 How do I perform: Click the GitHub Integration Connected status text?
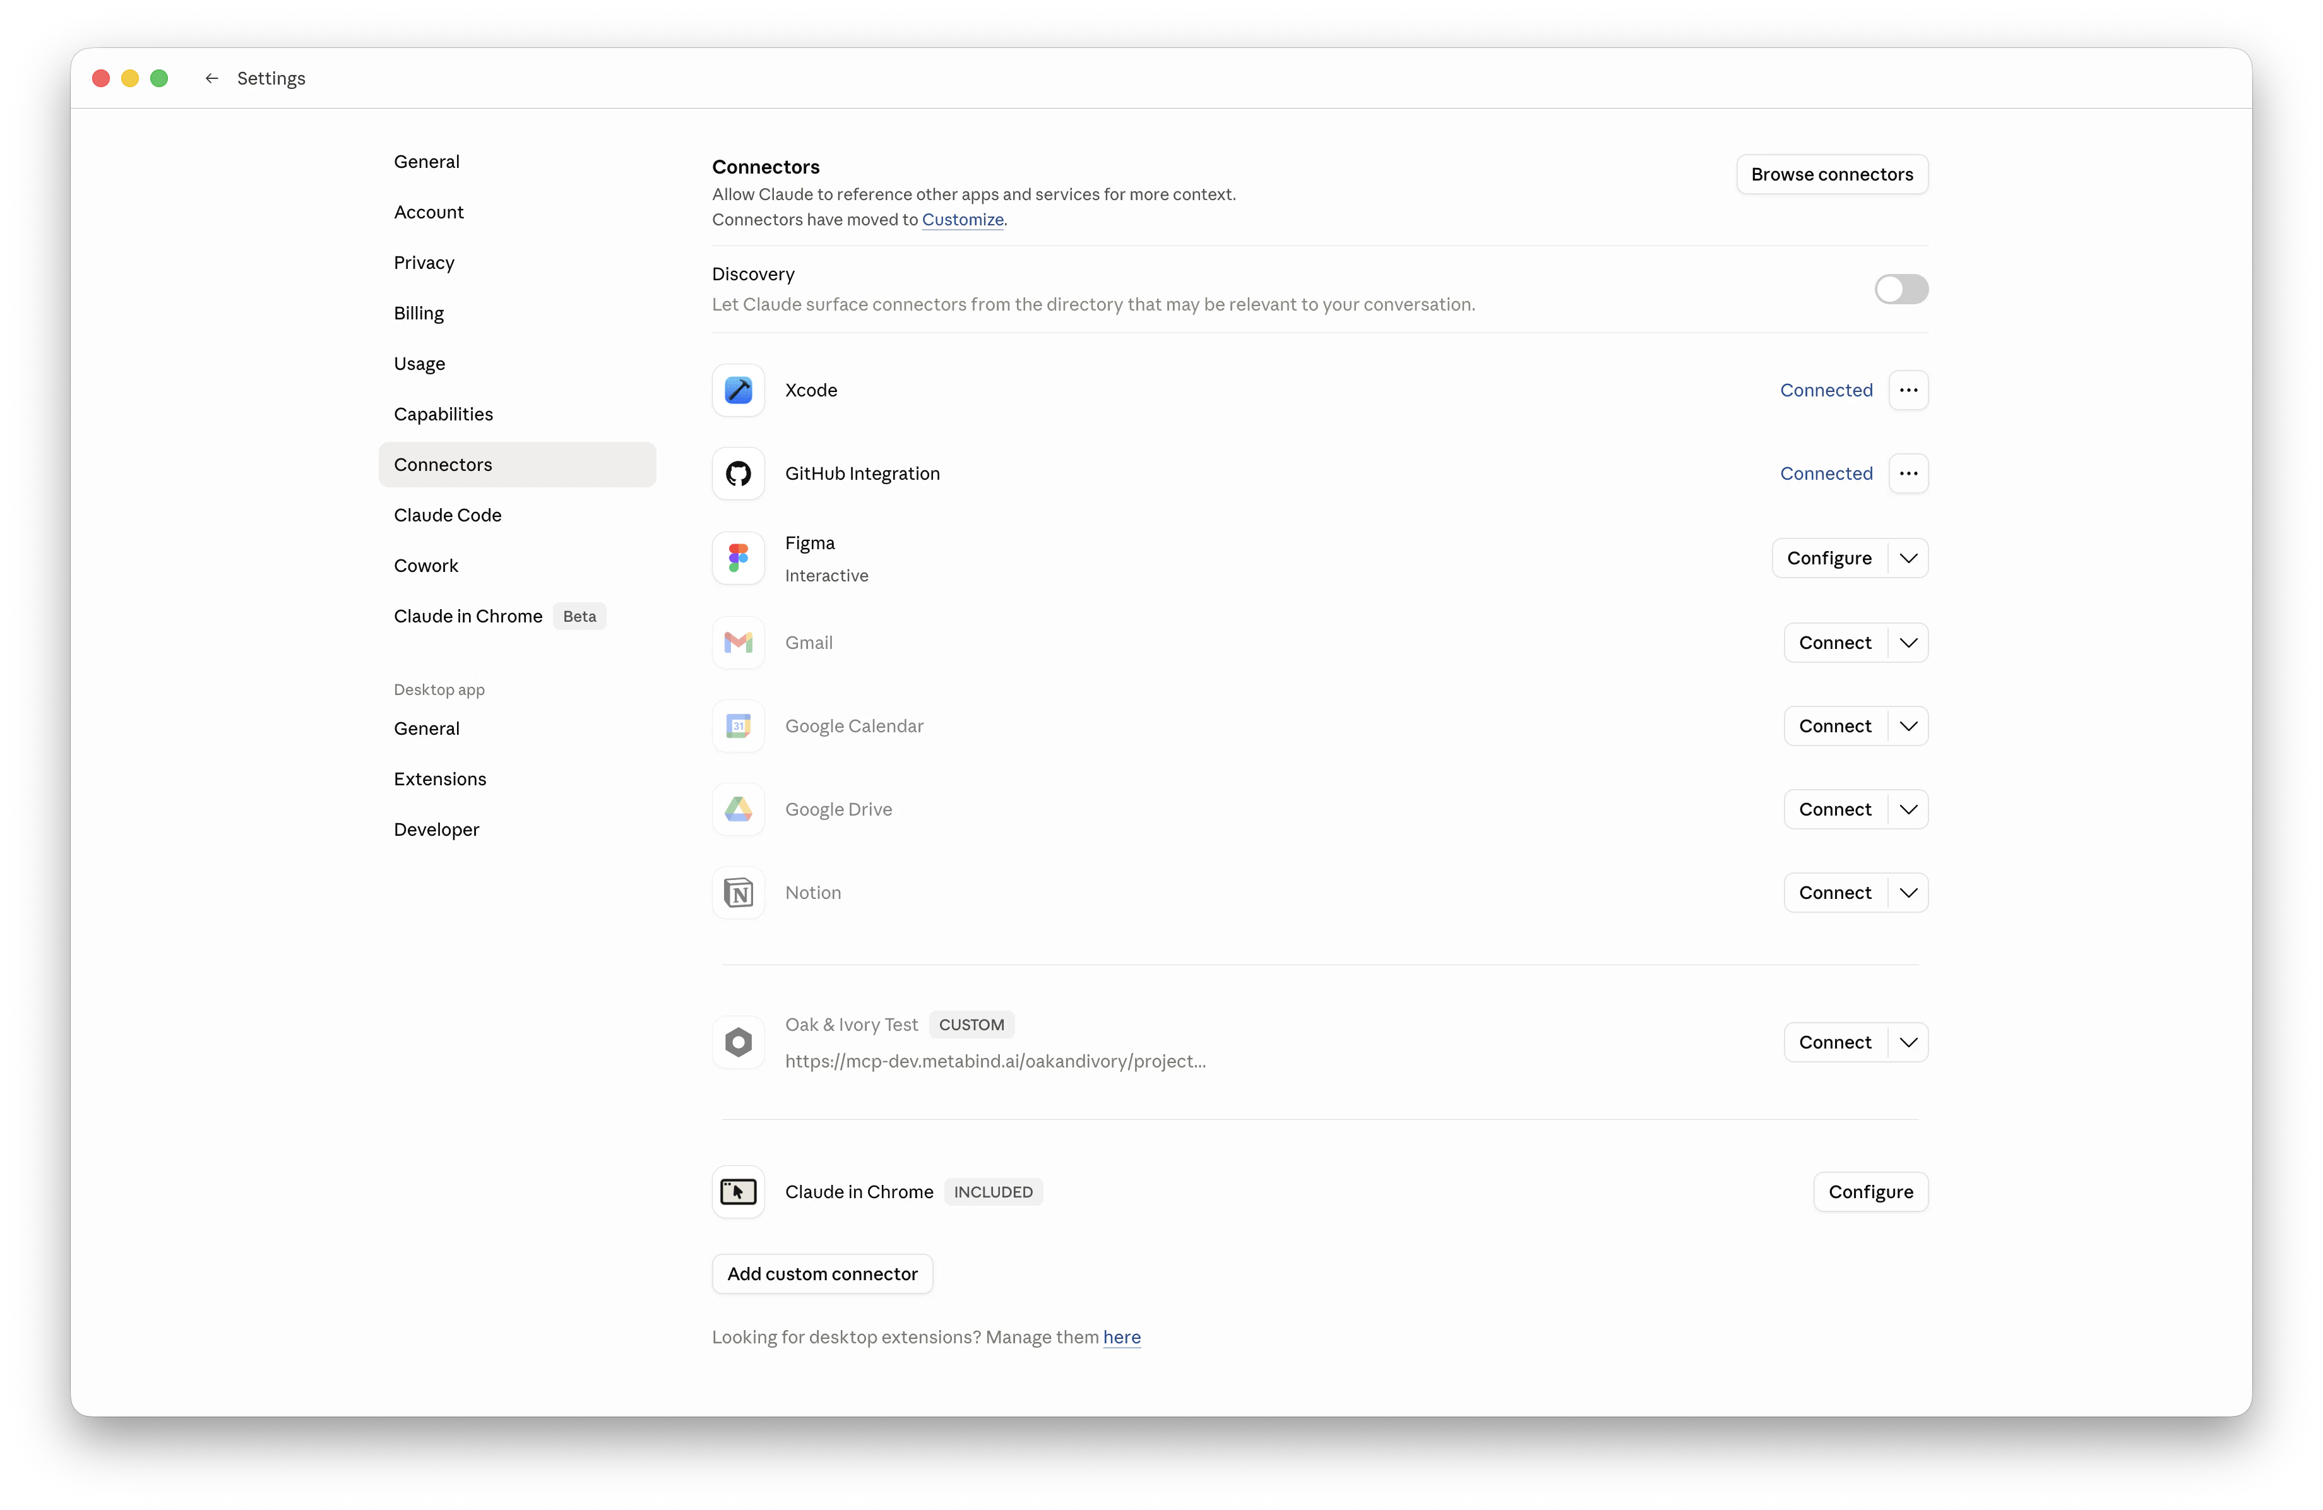[x=1826, y=473]
